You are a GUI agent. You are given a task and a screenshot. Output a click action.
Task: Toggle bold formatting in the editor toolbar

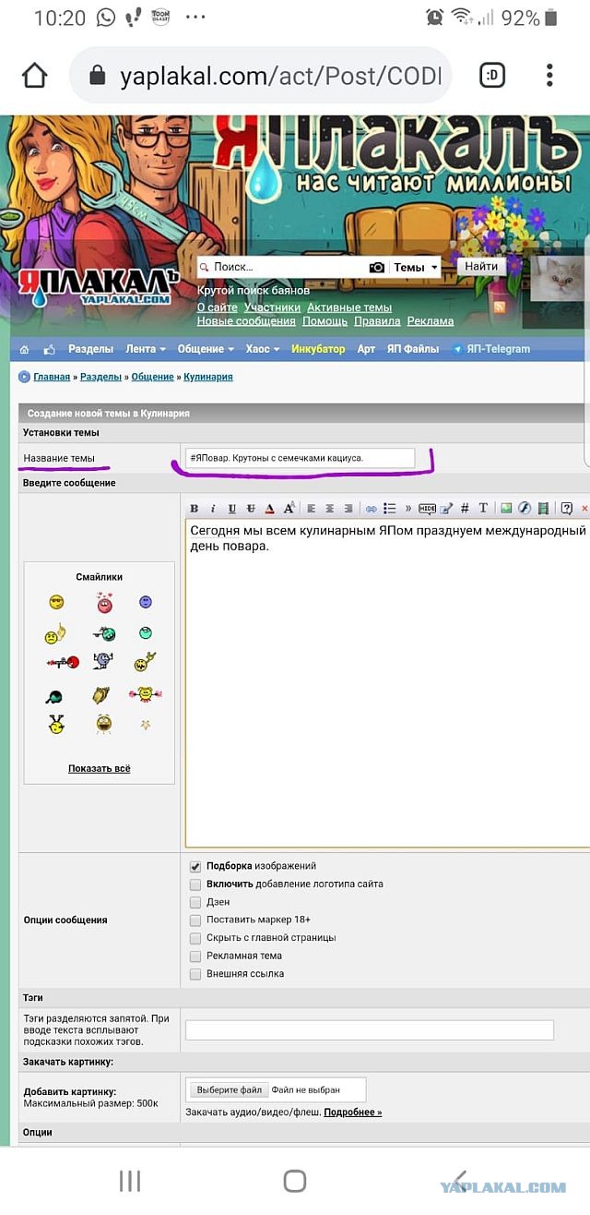[x=195, y=509]
